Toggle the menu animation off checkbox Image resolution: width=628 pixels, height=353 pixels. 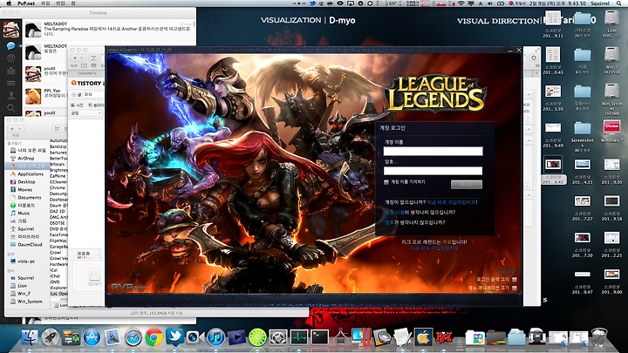[x=515, y=288]
